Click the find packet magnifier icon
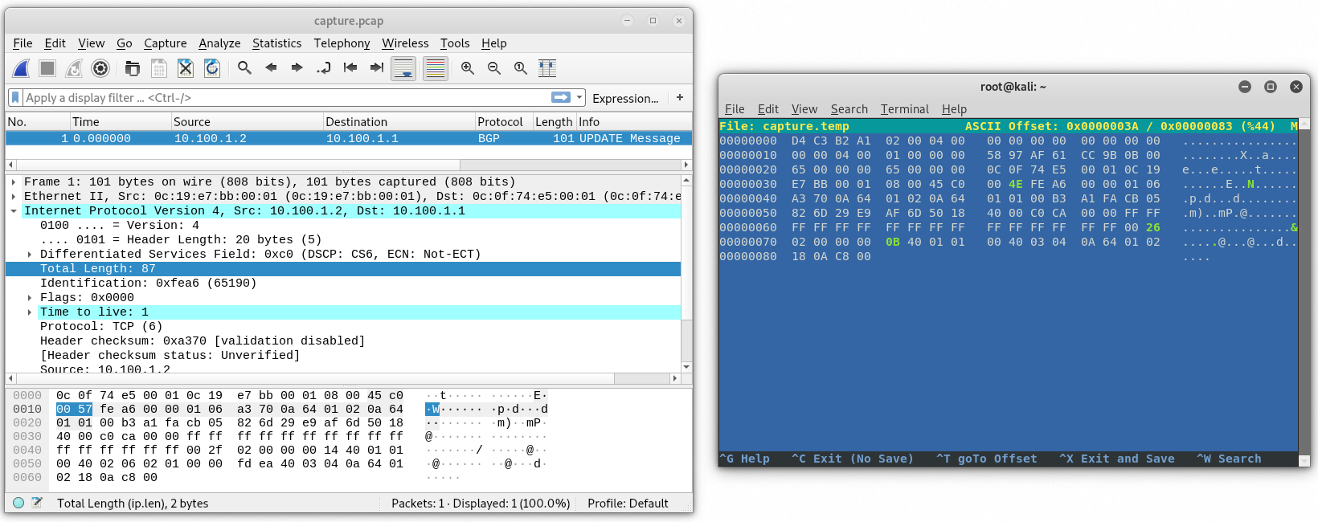Screen dimensions: 1318x522 pos(245,68)
